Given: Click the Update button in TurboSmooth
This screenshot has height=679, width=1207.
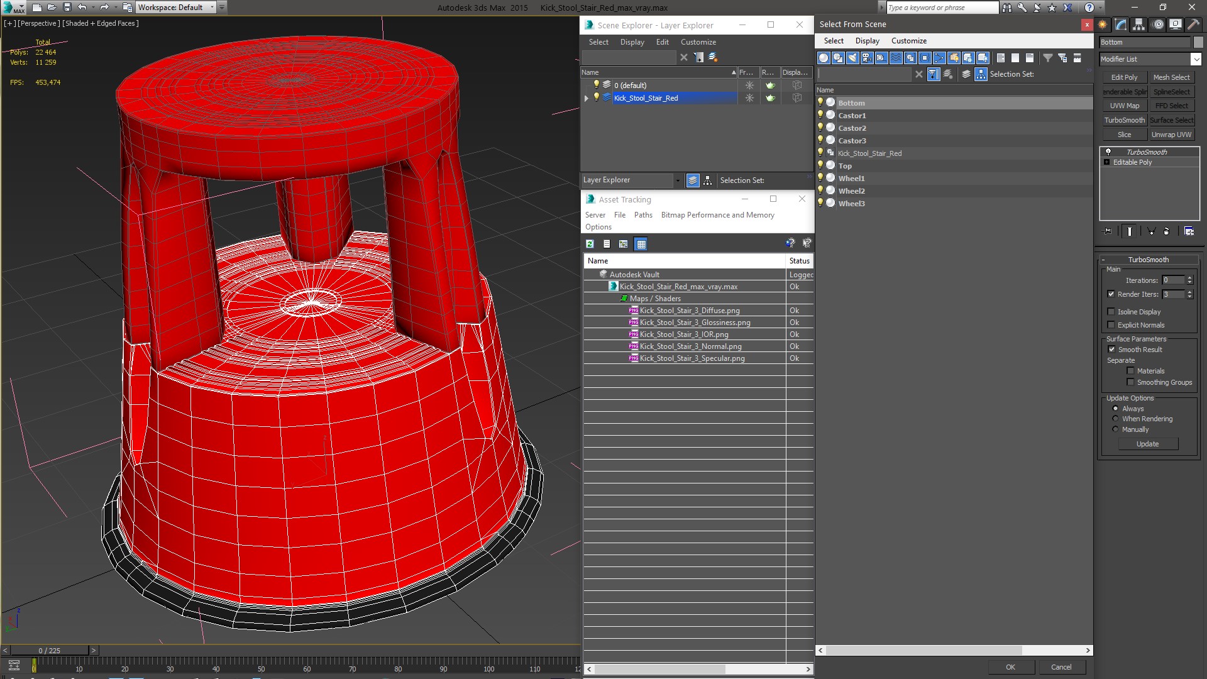Looking at the screenshot, I should 1147,444.
